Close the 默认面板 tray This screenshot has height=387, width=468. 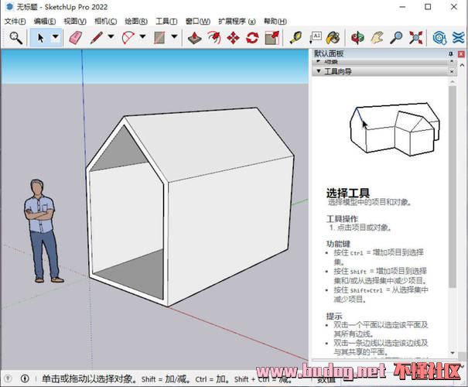point(460,53)
